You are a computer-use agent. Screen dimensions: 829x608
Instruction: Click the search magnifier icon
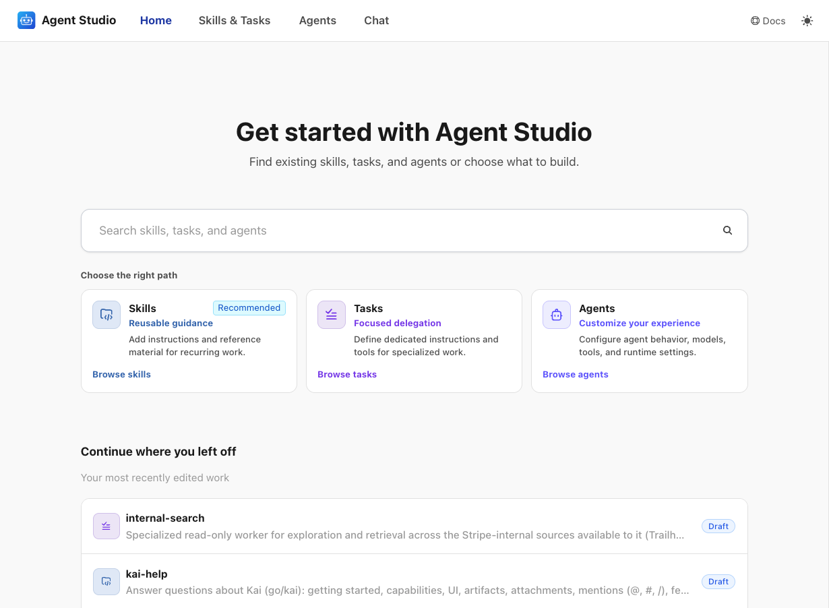tap(727, 231)
